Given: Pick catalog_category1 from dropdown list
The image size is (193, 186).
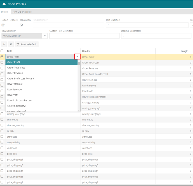Looking at the screenshot, I should [42, 106].
